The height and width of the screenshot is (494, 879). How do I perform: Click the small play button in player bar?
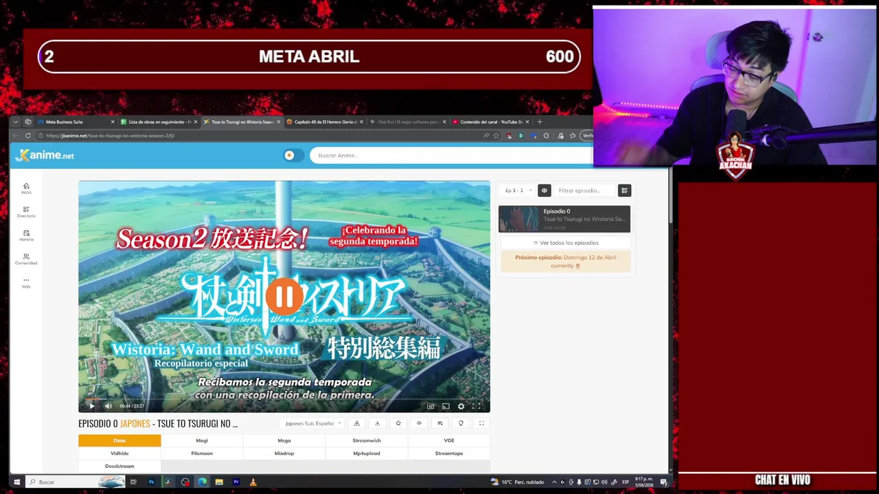(x=91, y=406)
